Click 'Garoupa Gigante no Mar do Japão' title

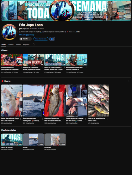click(53, 119)
